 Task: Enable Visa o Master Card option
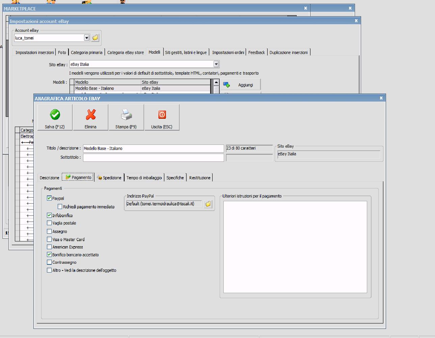point(49,239)
